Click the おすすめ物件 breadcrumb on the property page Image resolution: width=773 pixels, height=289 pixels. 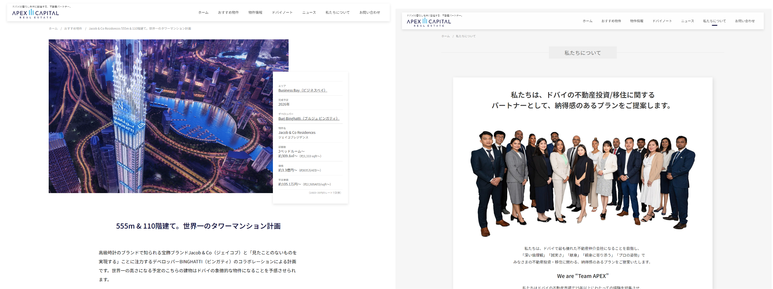click(x=73, y=29)
